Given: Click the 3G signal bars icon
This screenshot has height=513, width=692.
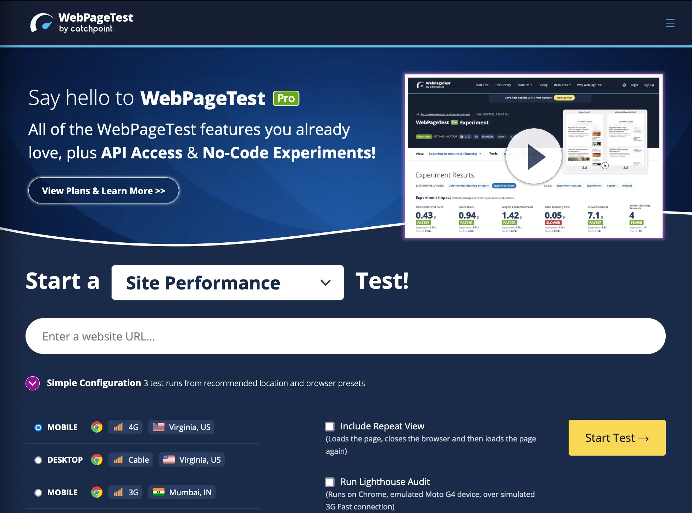Looking at the screenshot, I should click(x=118, y=492).
